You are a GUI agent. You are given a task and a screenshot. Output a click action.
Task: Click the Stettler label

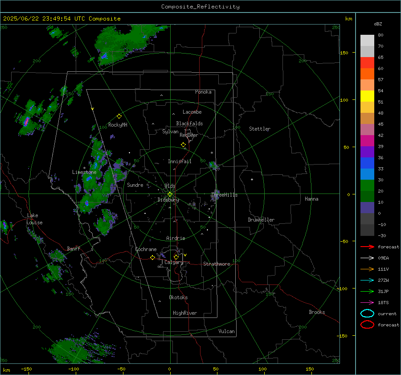260,129
